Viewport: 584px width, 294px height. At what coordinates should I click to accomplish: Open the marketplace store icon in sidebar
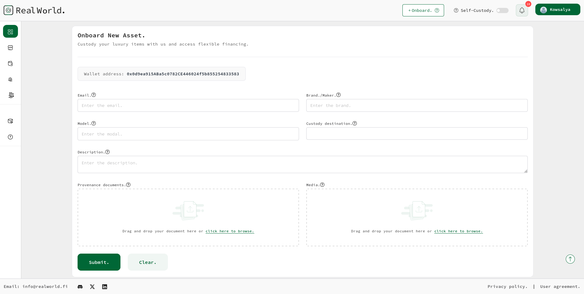coord(10,48)
